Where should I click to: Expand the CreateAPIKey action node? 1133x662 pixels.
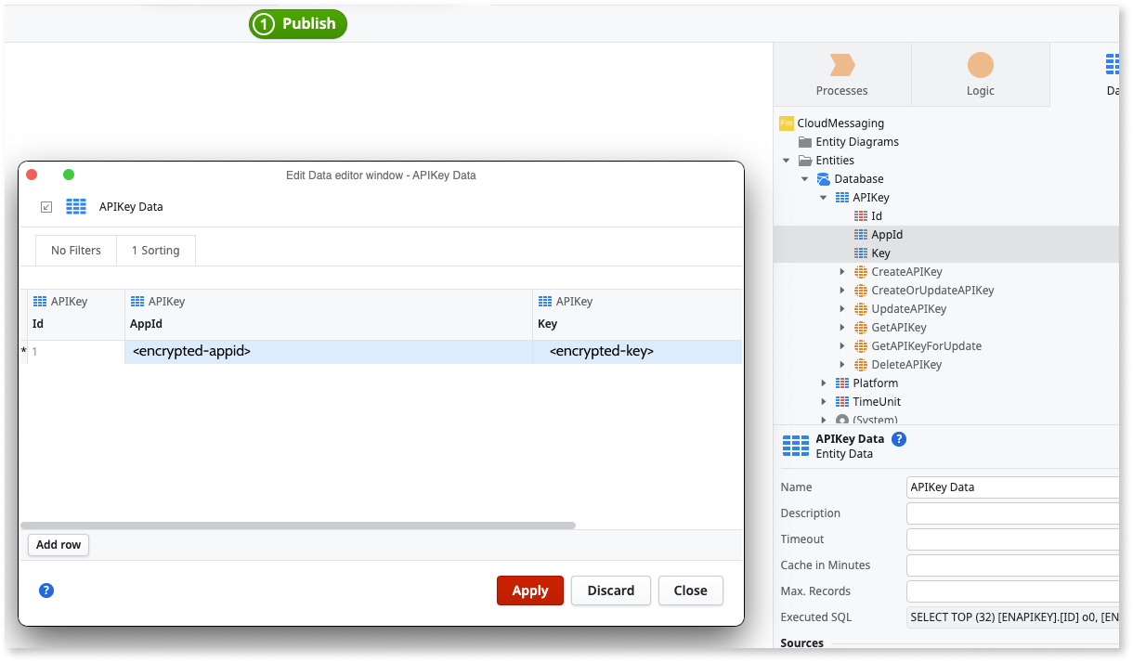pyautogui.click(x=841, y=271)
